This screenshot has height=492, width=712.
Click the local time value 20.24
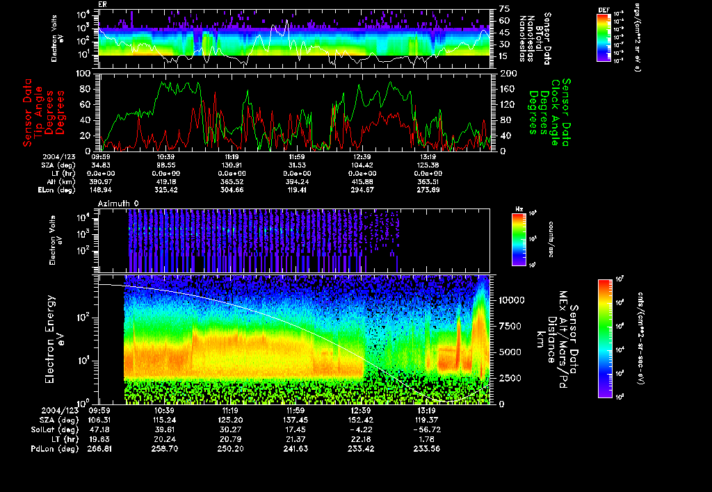[x=165, y=439]
